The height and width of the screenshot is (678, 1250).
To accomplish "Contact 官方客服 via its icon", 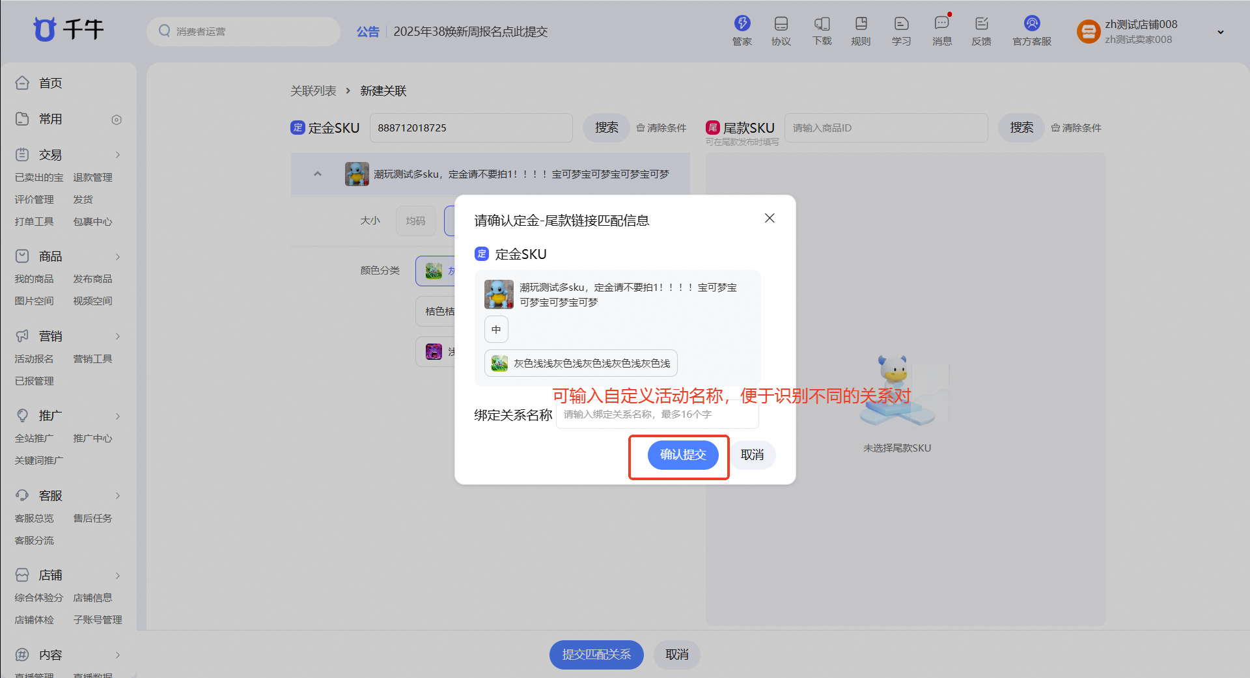I will 1032,23.
